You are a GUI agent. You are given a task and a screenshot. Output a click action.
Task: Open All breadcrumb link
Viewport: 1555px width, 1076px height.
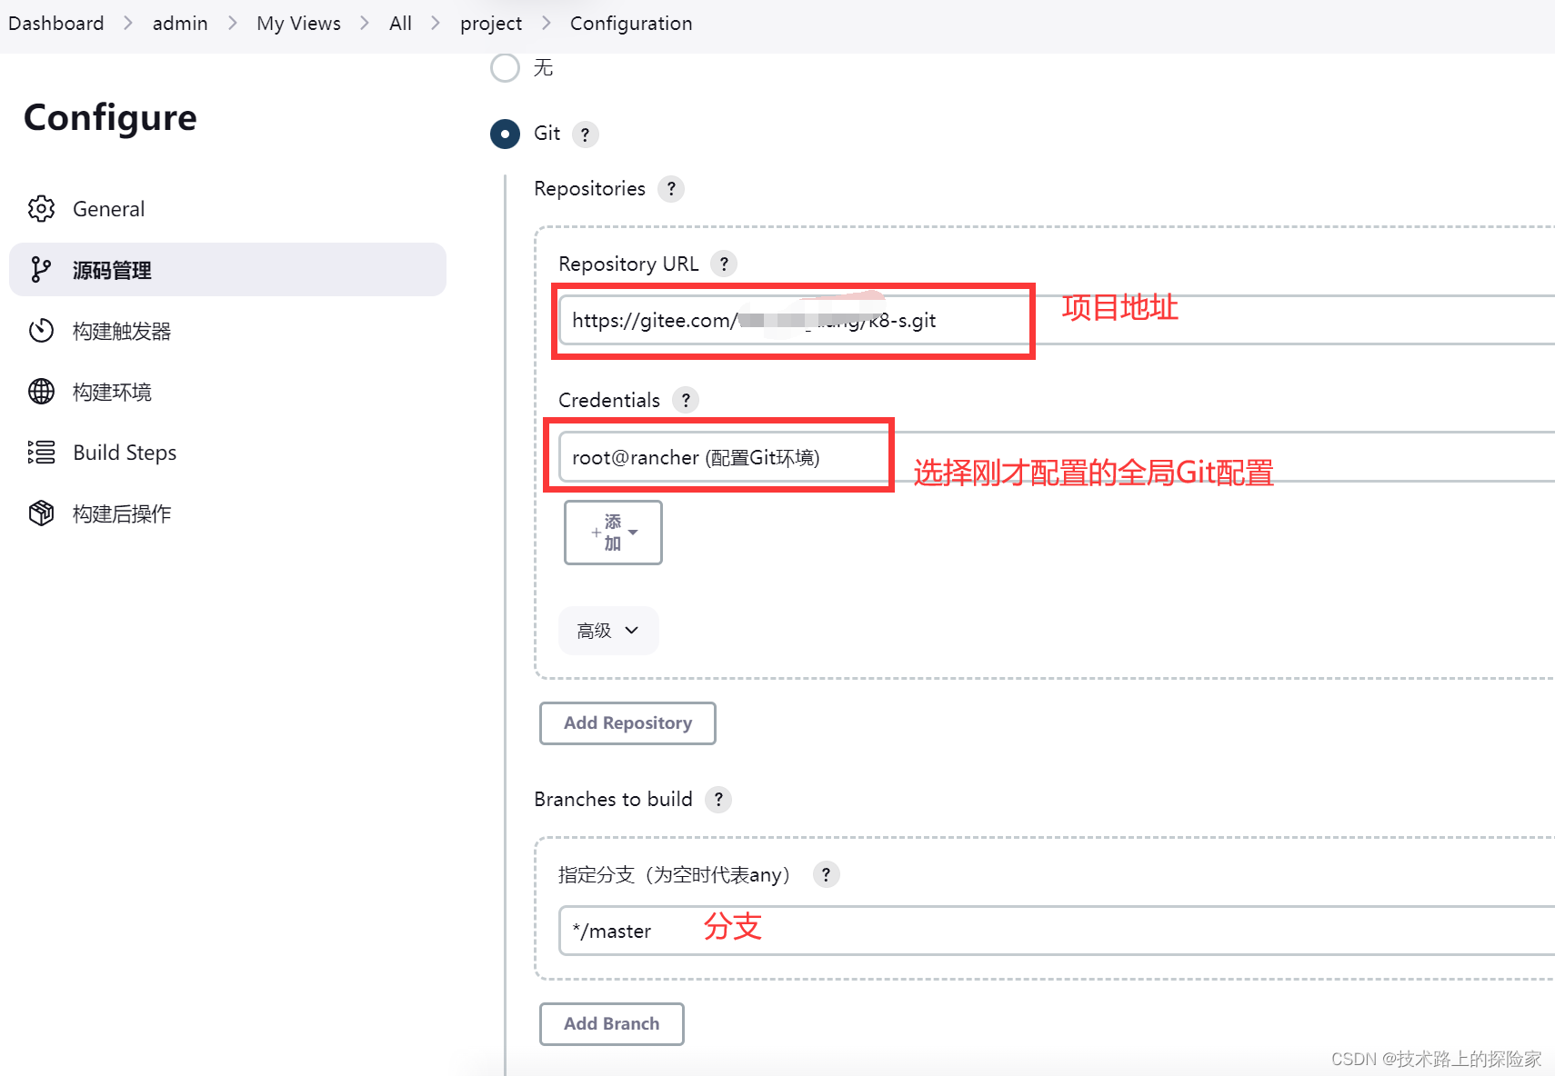click(x=400, y=24)
